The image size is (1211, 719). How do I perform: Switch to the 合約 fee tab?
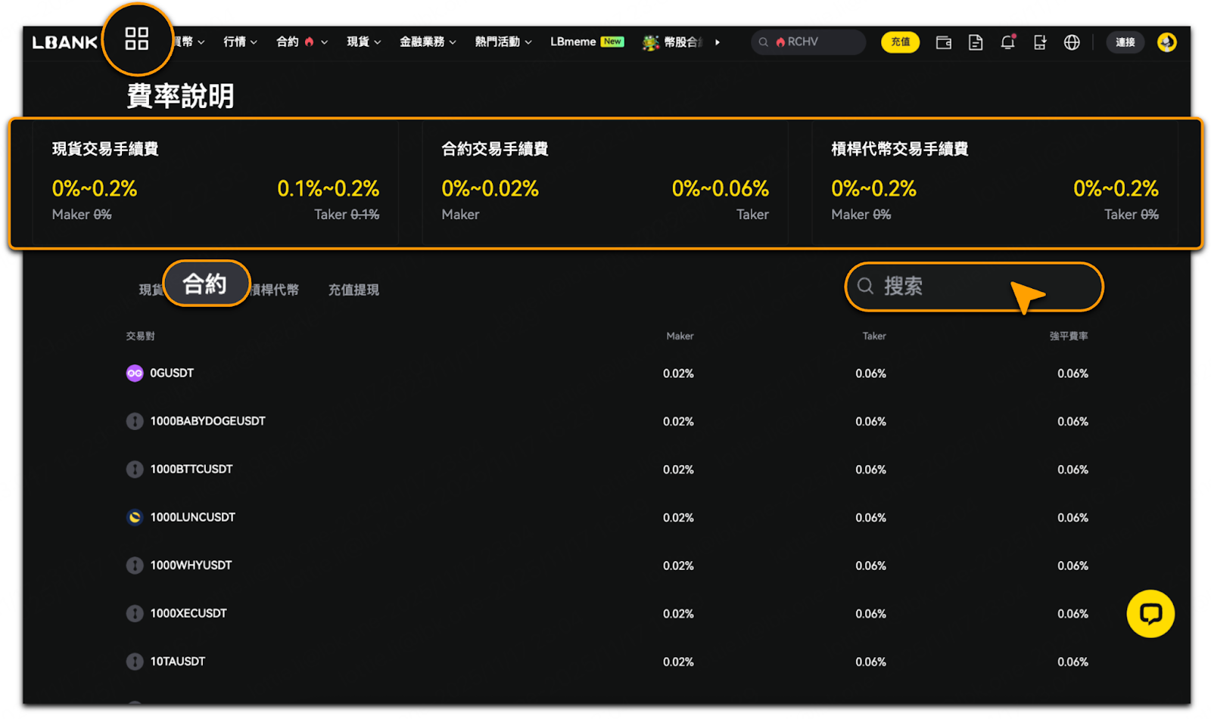click(205, 284)
